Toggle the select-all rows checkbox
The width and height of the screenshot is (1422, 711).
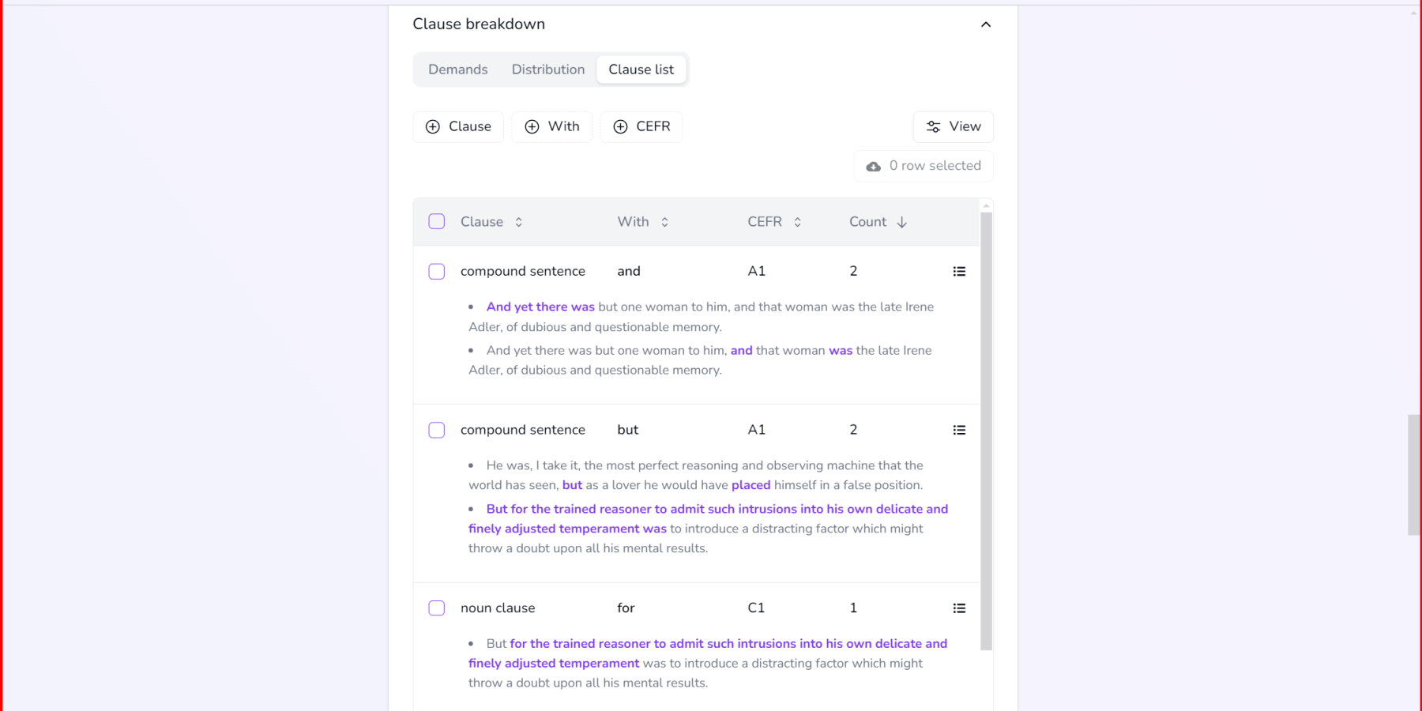437,222
